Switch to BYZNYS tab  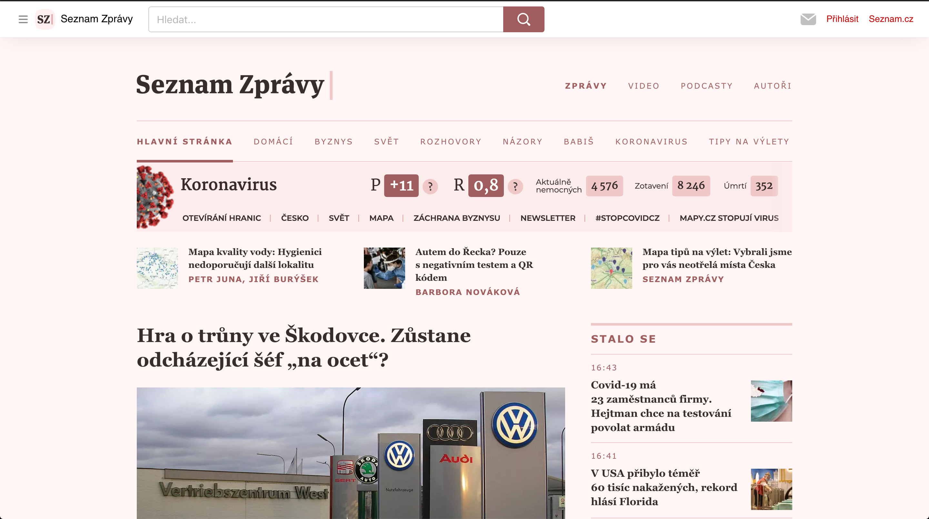point(334,142)
